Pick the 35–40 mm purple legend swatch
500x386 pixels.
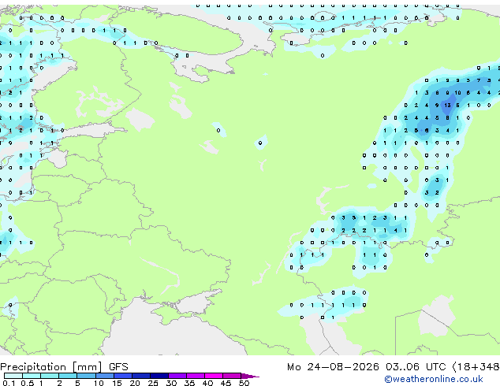[195, 376]
